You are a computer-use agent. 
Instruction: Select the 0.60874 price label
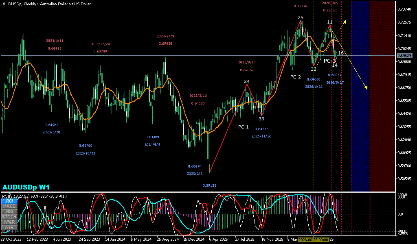click(x=195, y=166)
